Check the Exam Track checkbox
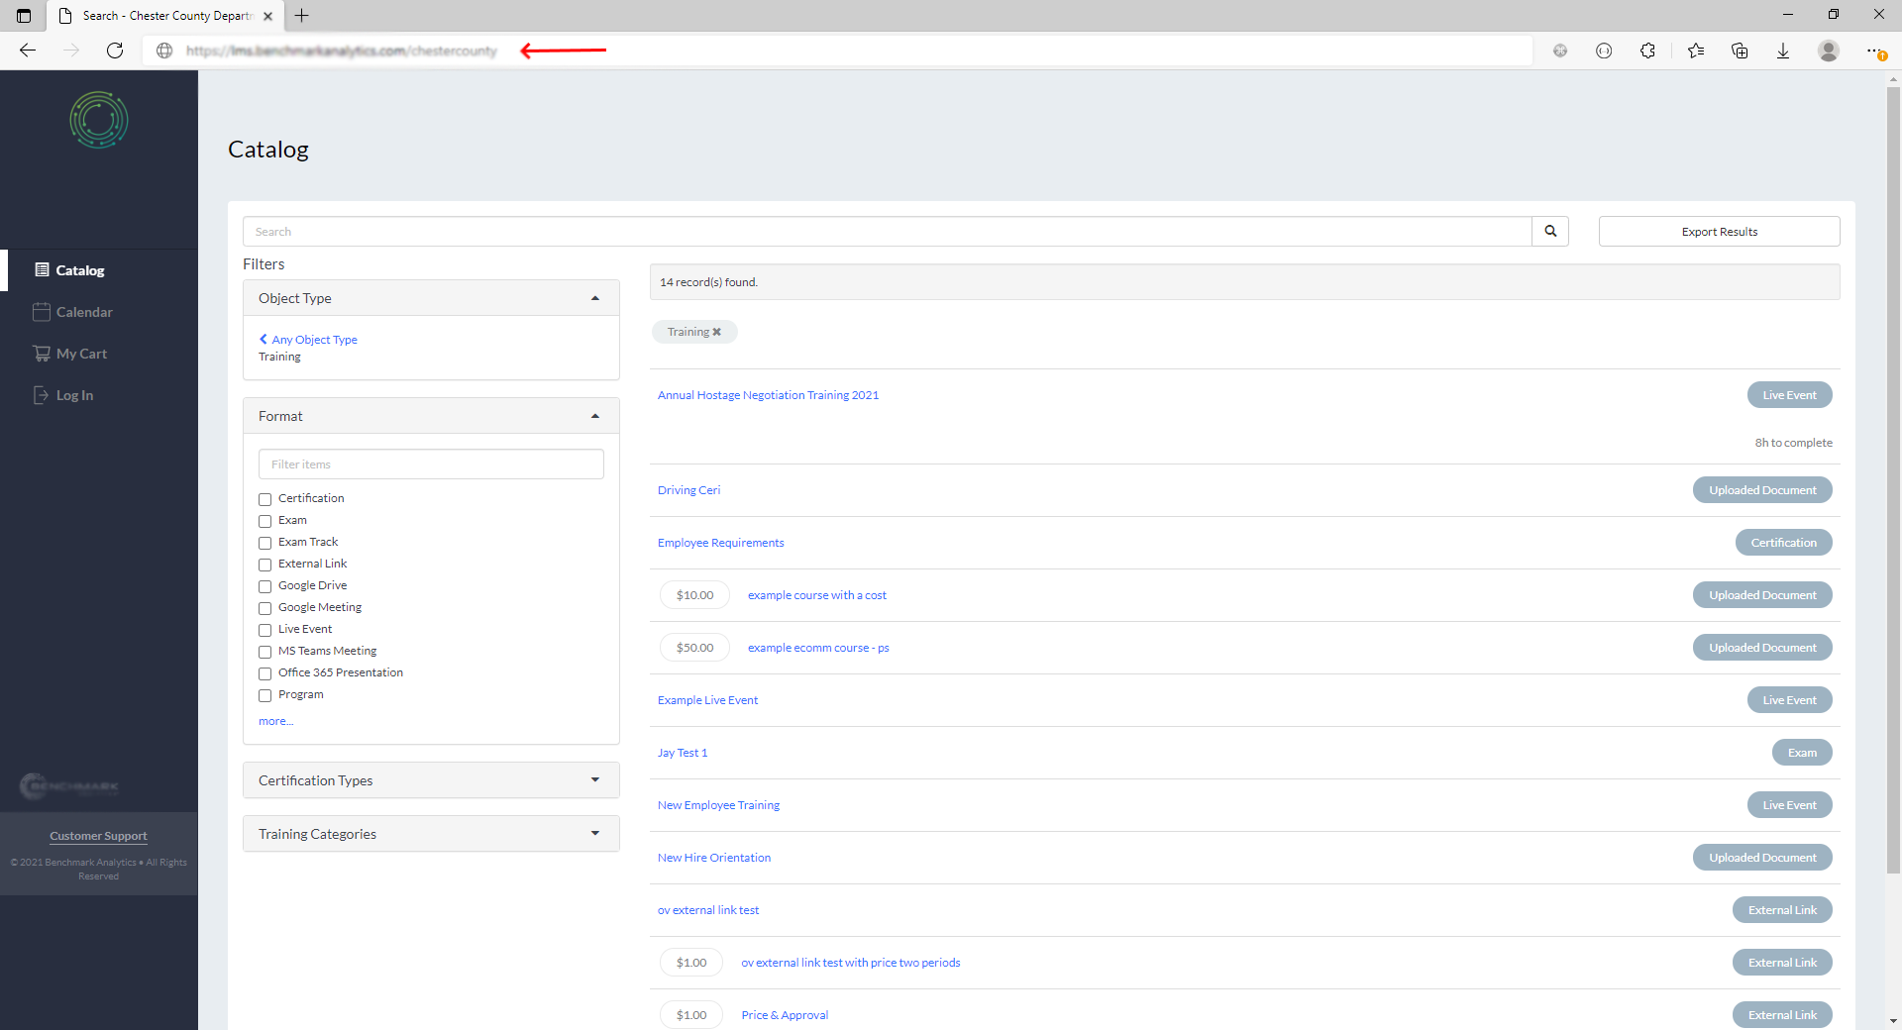 [264, 543]
